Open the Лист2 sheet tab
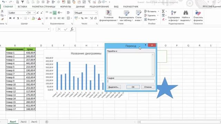This screenshot has height=124, width=221. point(23,122)
